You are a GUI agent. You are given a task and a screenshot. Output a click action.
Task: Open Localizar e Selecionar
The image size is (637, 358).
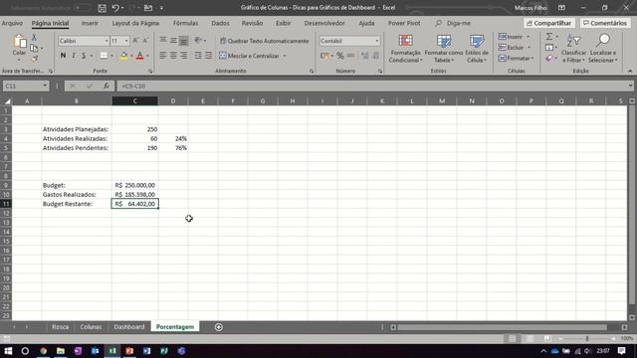coord(603,49)
